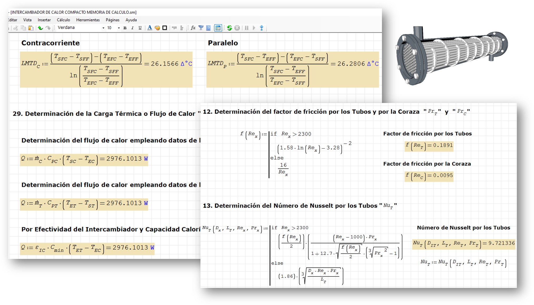534x305 pixels.
Task: Open the Herramientas menu
Action: (x=88, y=20)
